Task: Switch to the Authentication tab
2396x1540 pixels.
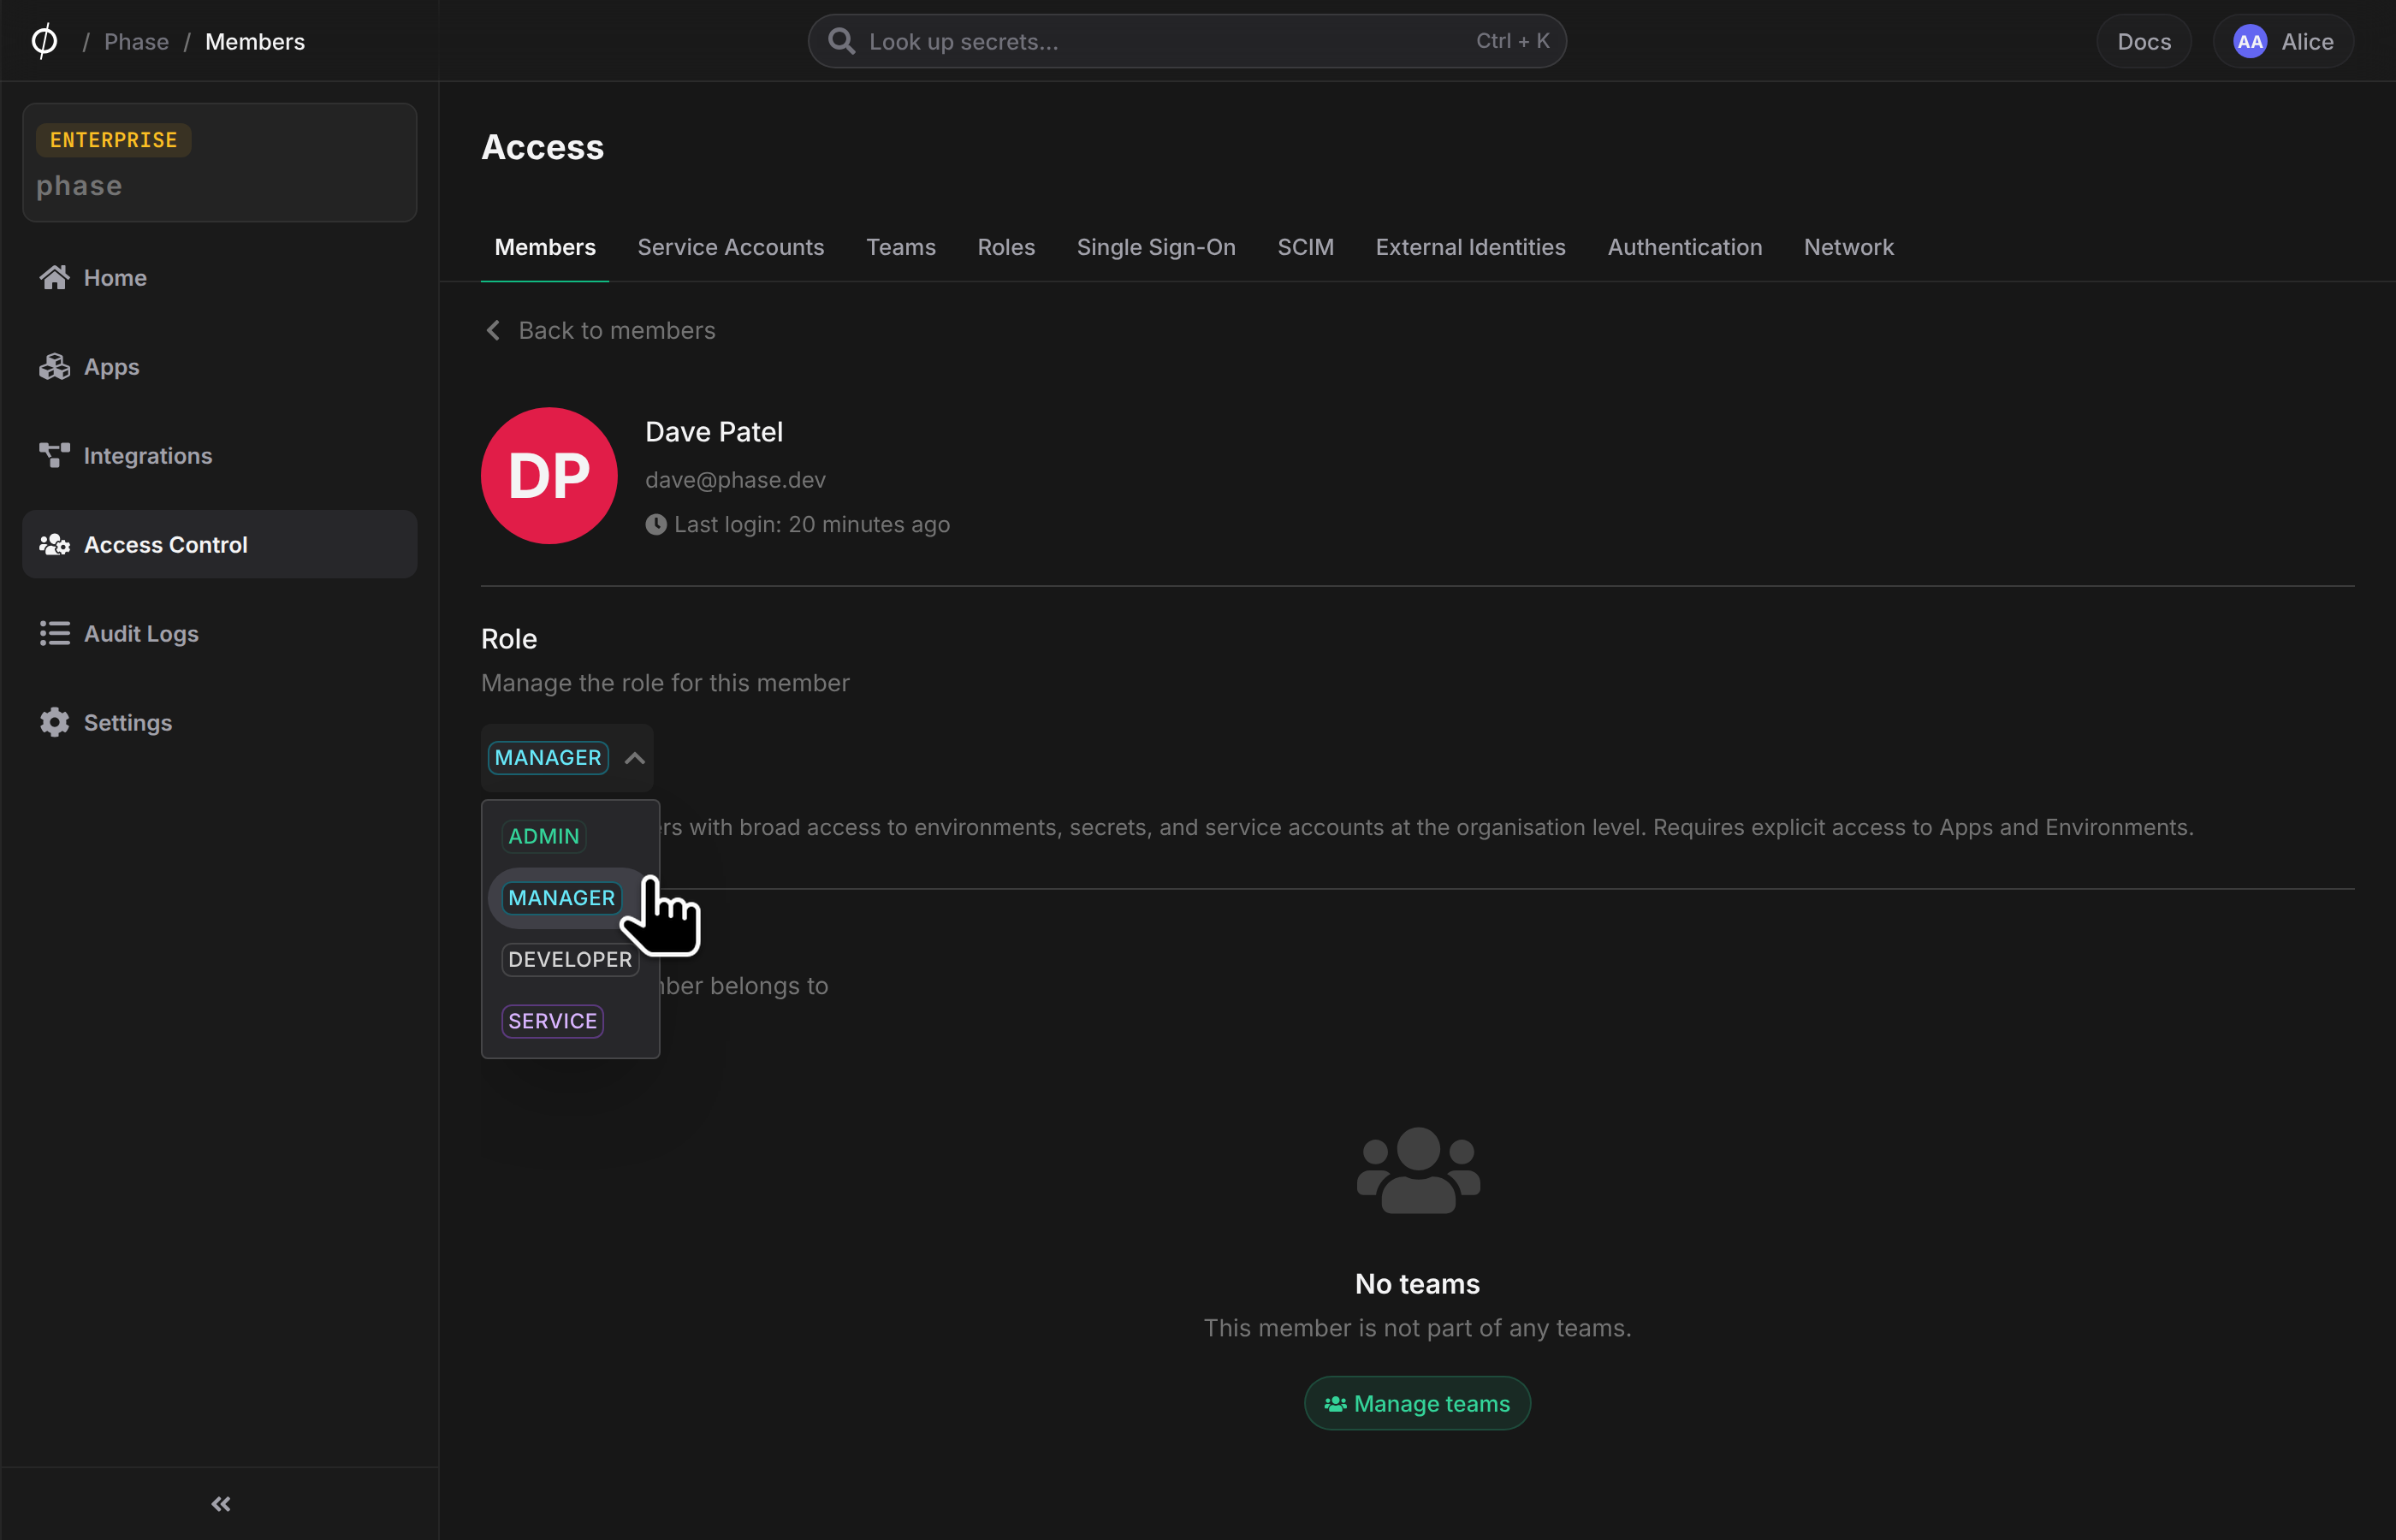Action: pos(1684,247)
